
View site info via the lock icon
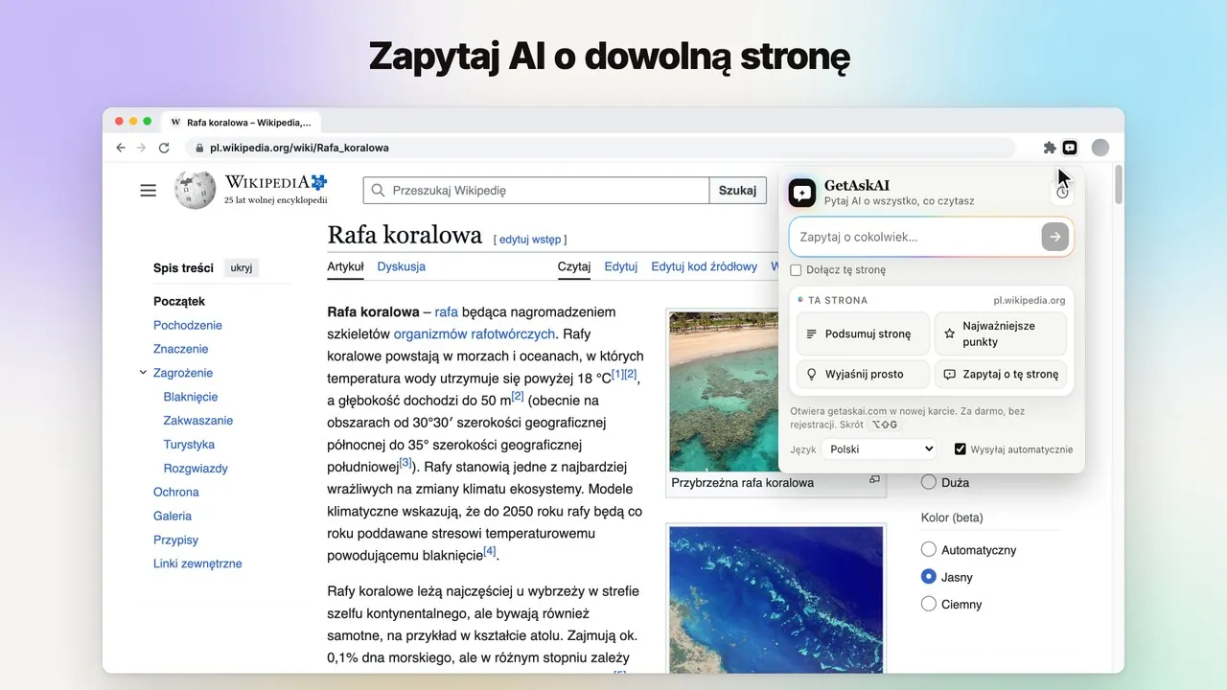coord(199,148)
